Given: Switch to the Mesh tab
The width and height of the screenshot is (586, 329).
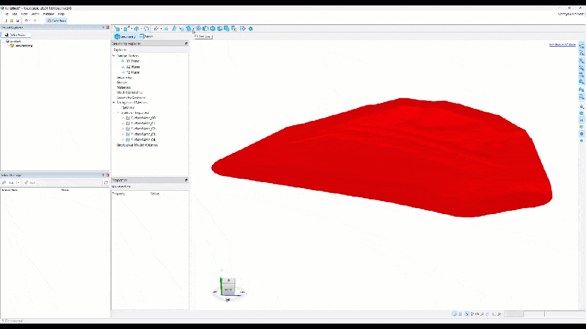Looking at the screenshot, I should point(146,36).
